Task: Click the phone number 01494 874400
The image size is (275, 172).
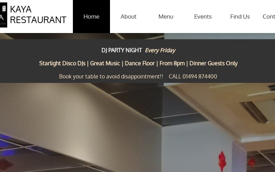Action: [200, 76]
